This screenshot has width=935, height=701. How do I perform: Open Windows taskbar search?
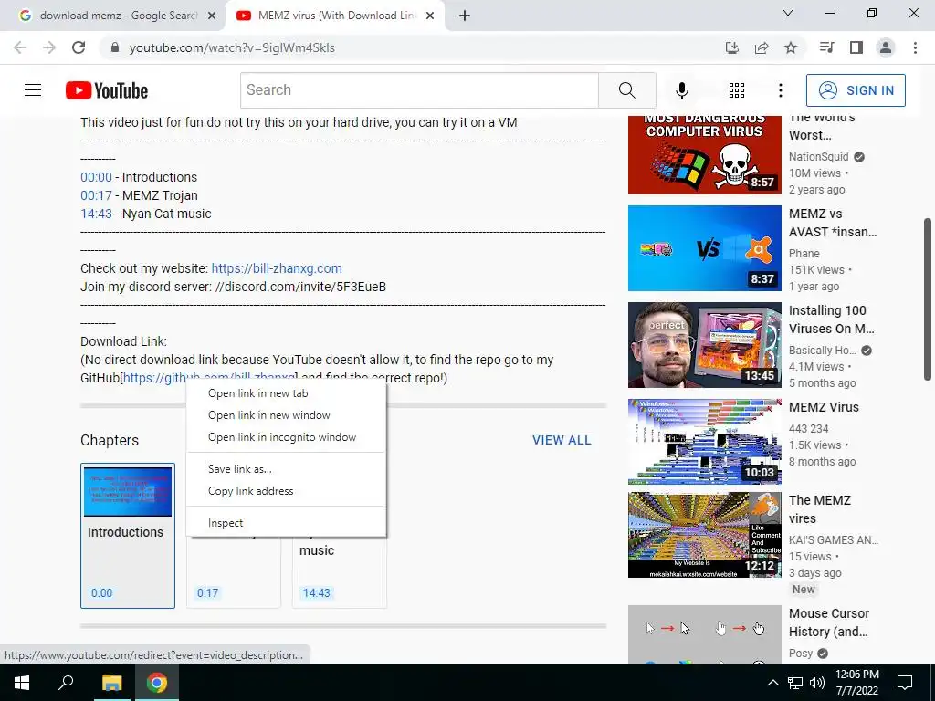click(x=66, y=683)
